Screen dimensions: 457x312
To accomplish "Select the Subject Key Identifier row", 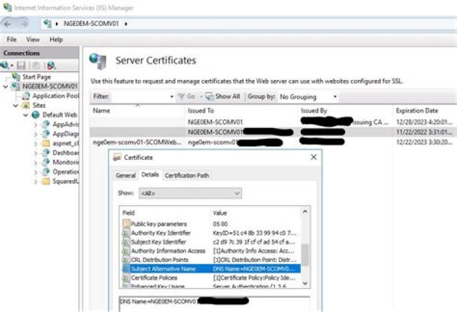I will (x=211, y=242).
